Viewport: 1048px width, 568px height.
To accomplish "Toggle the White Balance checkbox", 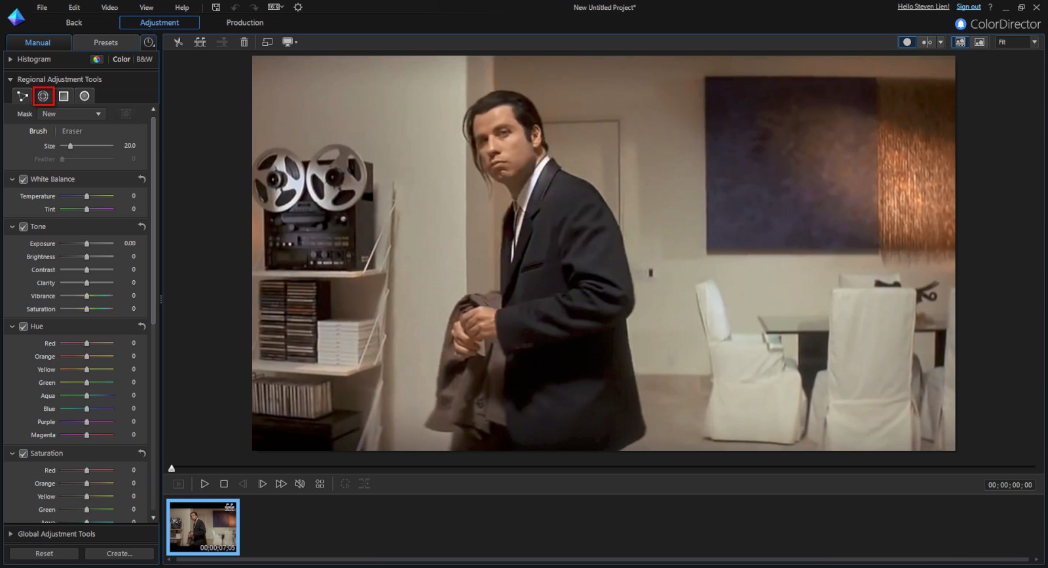I will tap(24, 179).
